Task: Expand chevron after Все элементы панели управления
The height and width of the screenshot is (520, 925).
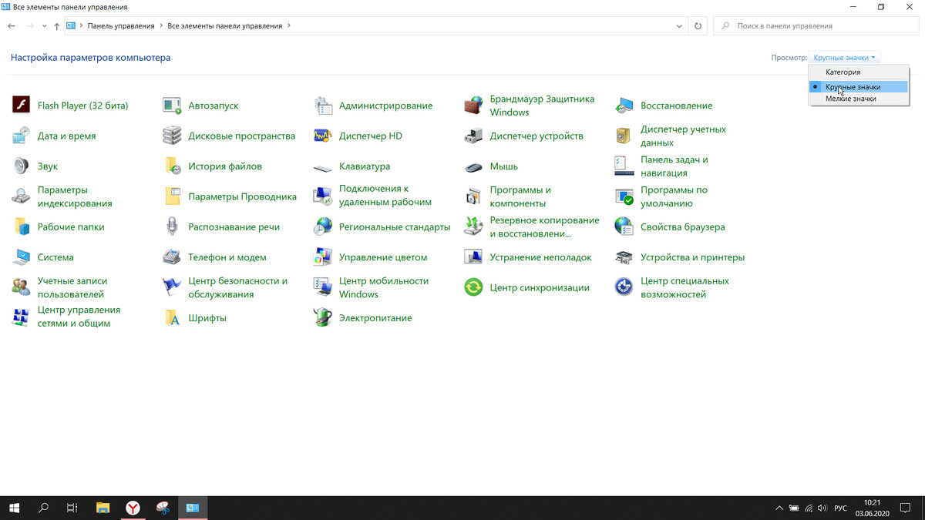Action: (x=289, y=25)
